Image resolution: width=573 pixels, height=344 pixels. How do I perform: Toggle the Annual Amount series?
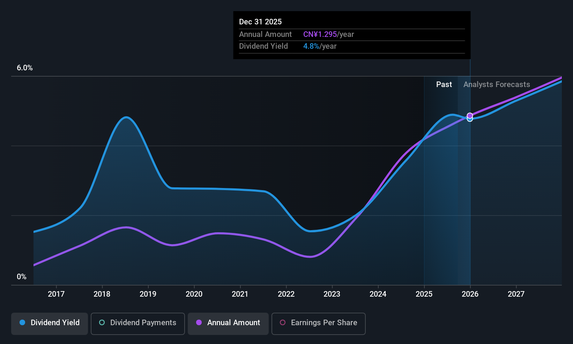click(x=228, y=324)
